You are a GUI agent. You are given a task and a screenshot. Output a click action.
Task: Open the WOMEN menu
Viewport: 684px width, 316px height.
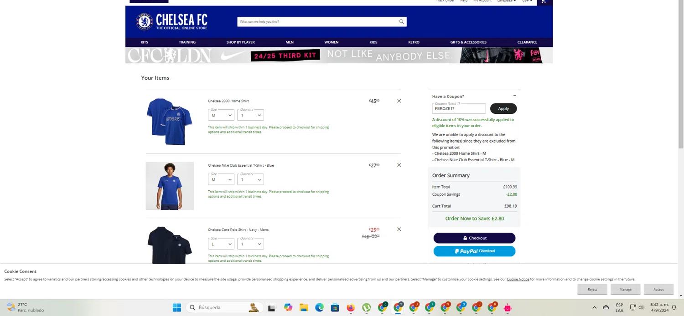tap(332, 42)
